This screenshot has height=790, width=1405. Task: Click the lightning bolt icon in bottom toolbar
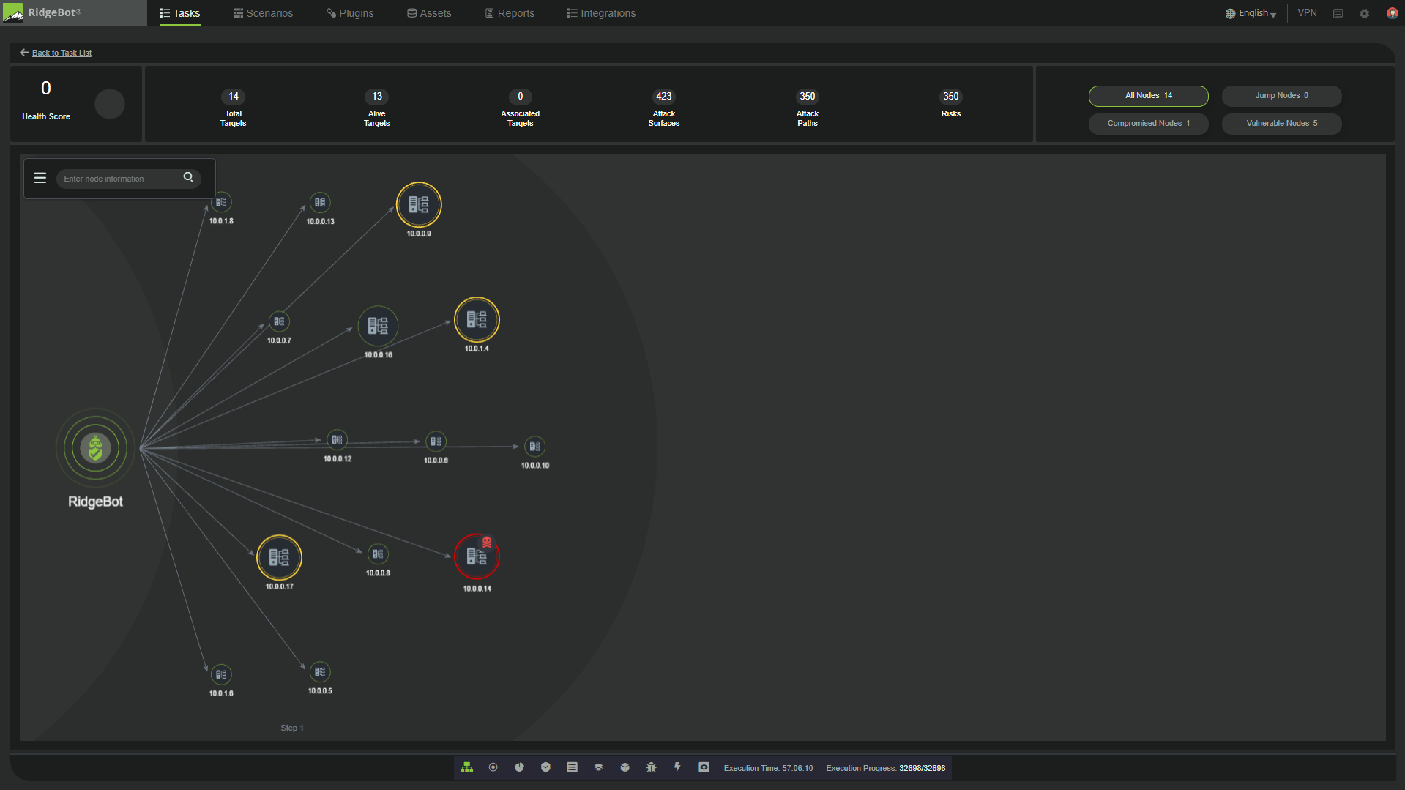[677, 767]
